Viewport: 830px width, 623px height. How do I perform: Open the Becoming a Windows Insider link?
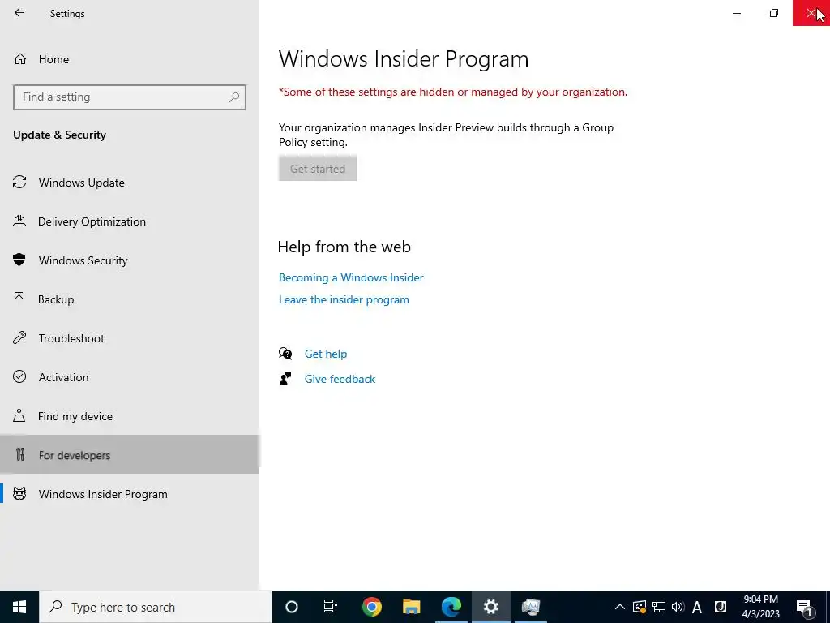pyautogui.click(x=351, y=277)
